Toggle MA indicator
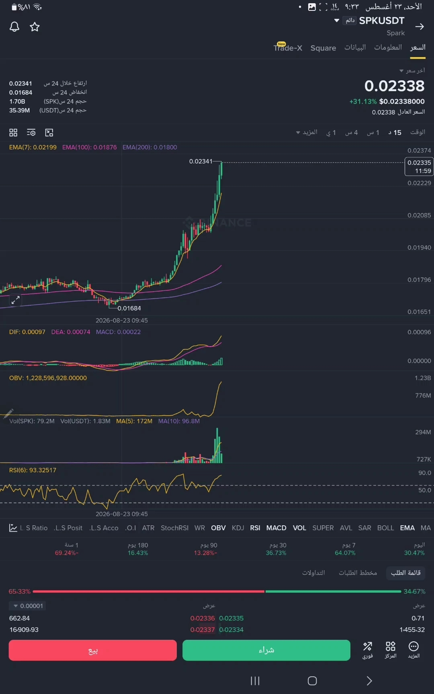 click(426, 528)
